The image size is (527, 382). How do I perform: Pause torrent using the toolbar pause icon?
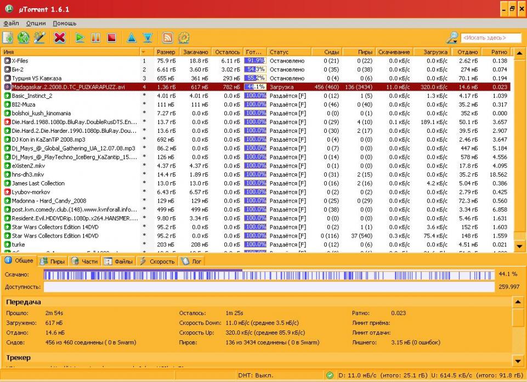(x=96, y=38)
